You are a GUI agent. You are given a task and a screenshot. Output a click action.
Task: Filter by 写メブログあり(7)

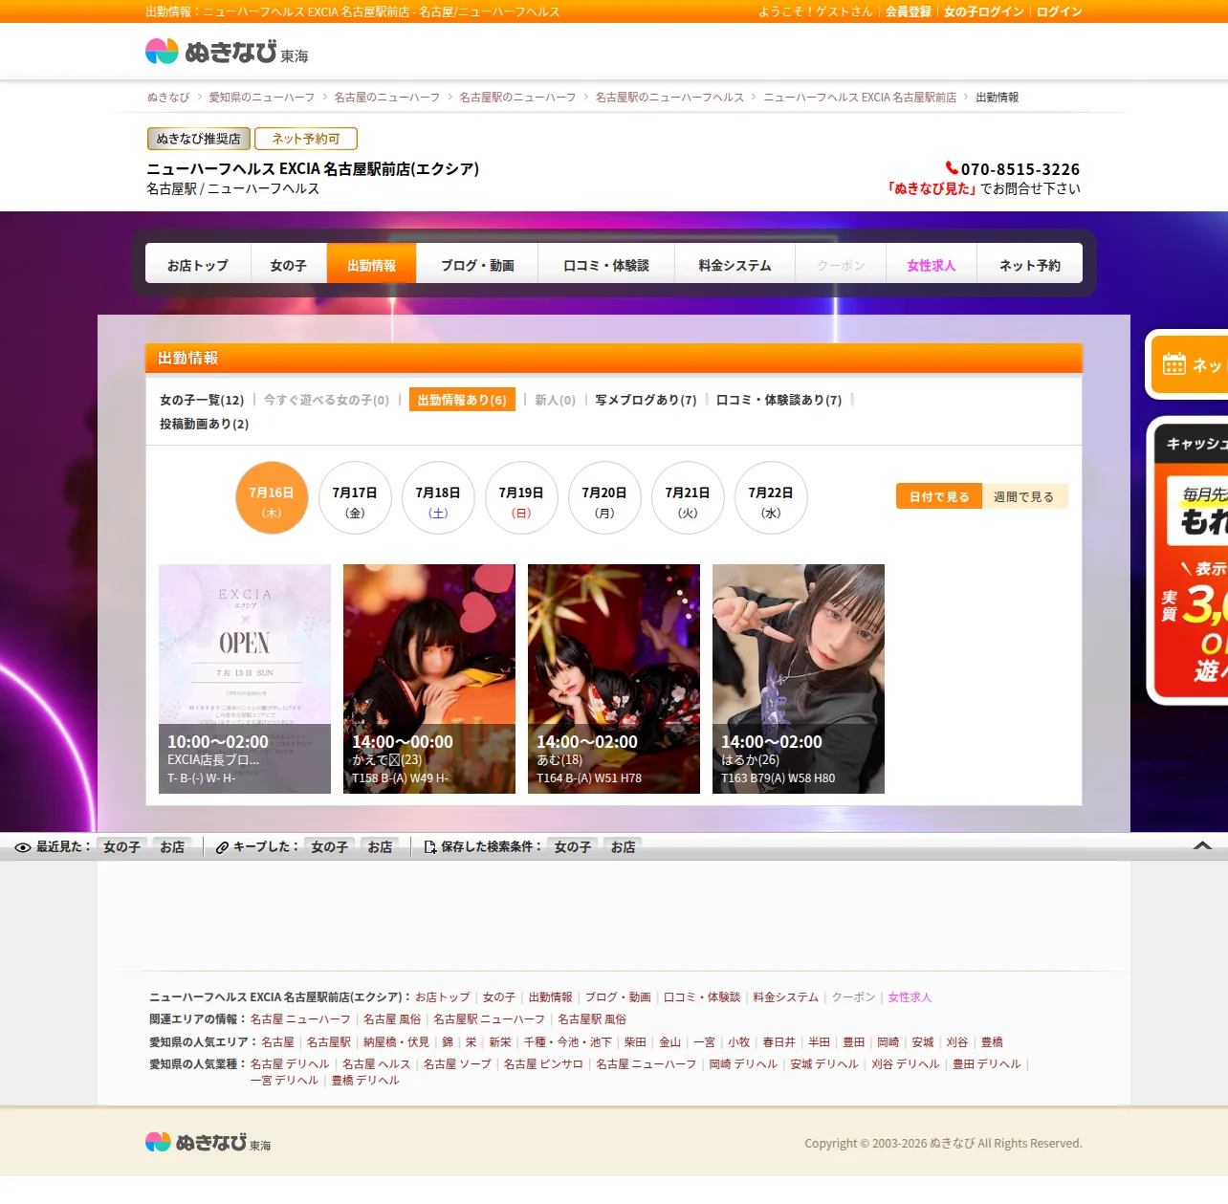[x=646, y=400]
